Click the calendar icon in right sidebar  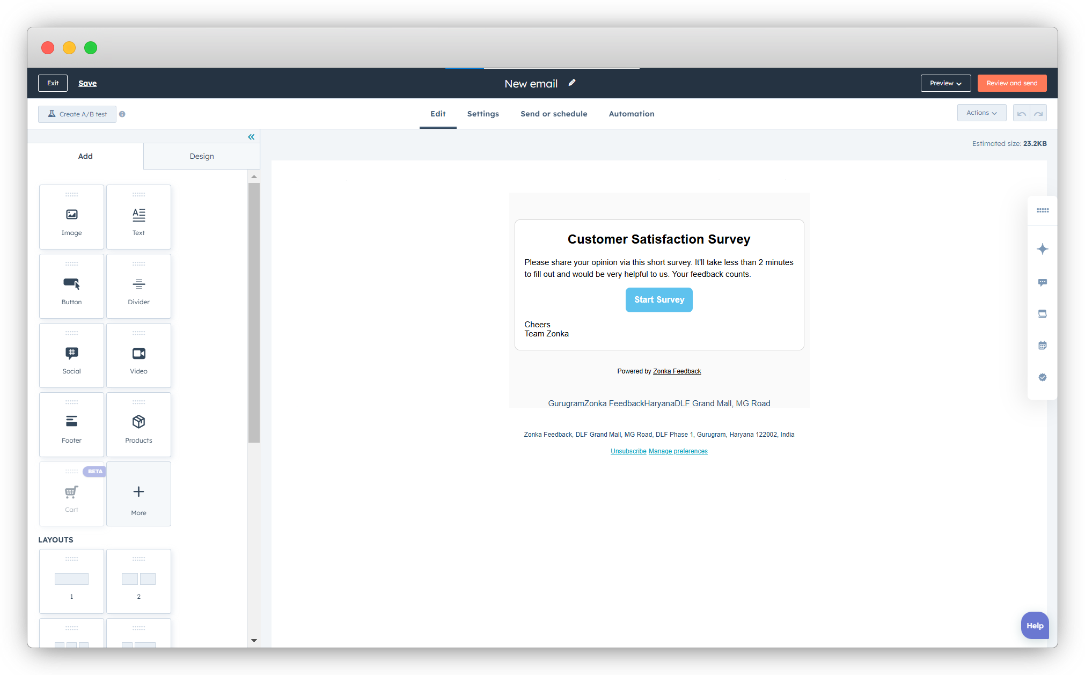click(1043, 345)
